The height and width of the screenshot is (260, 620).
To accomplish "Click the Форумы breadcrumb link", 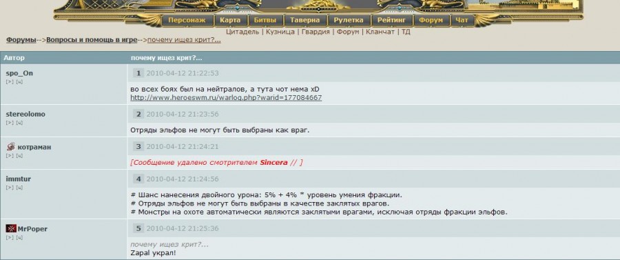I will 21,40.
